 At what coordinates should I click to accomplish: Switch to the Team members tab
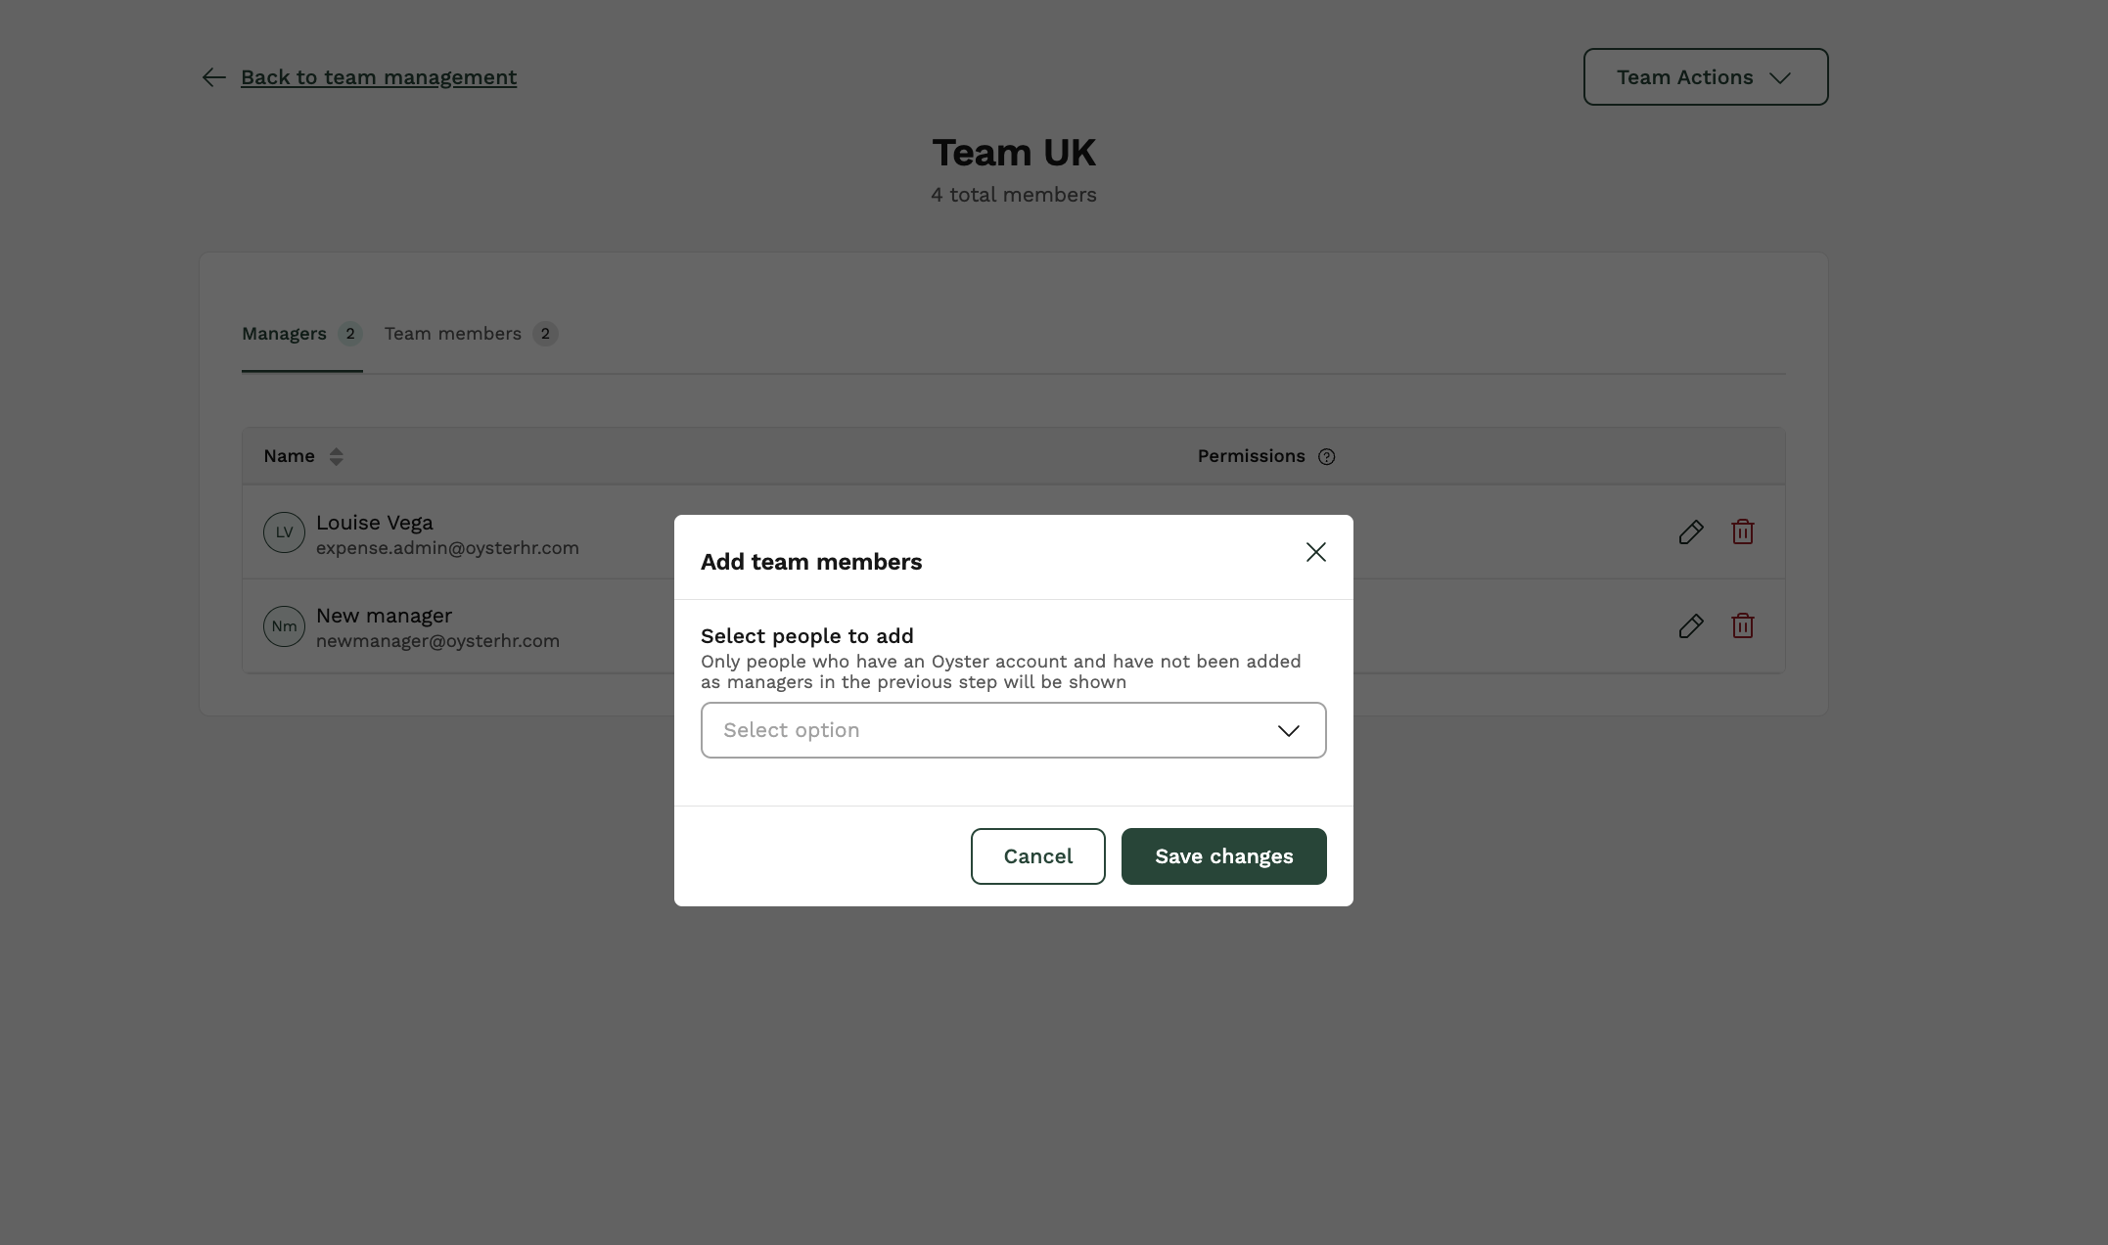click(471, 334)
